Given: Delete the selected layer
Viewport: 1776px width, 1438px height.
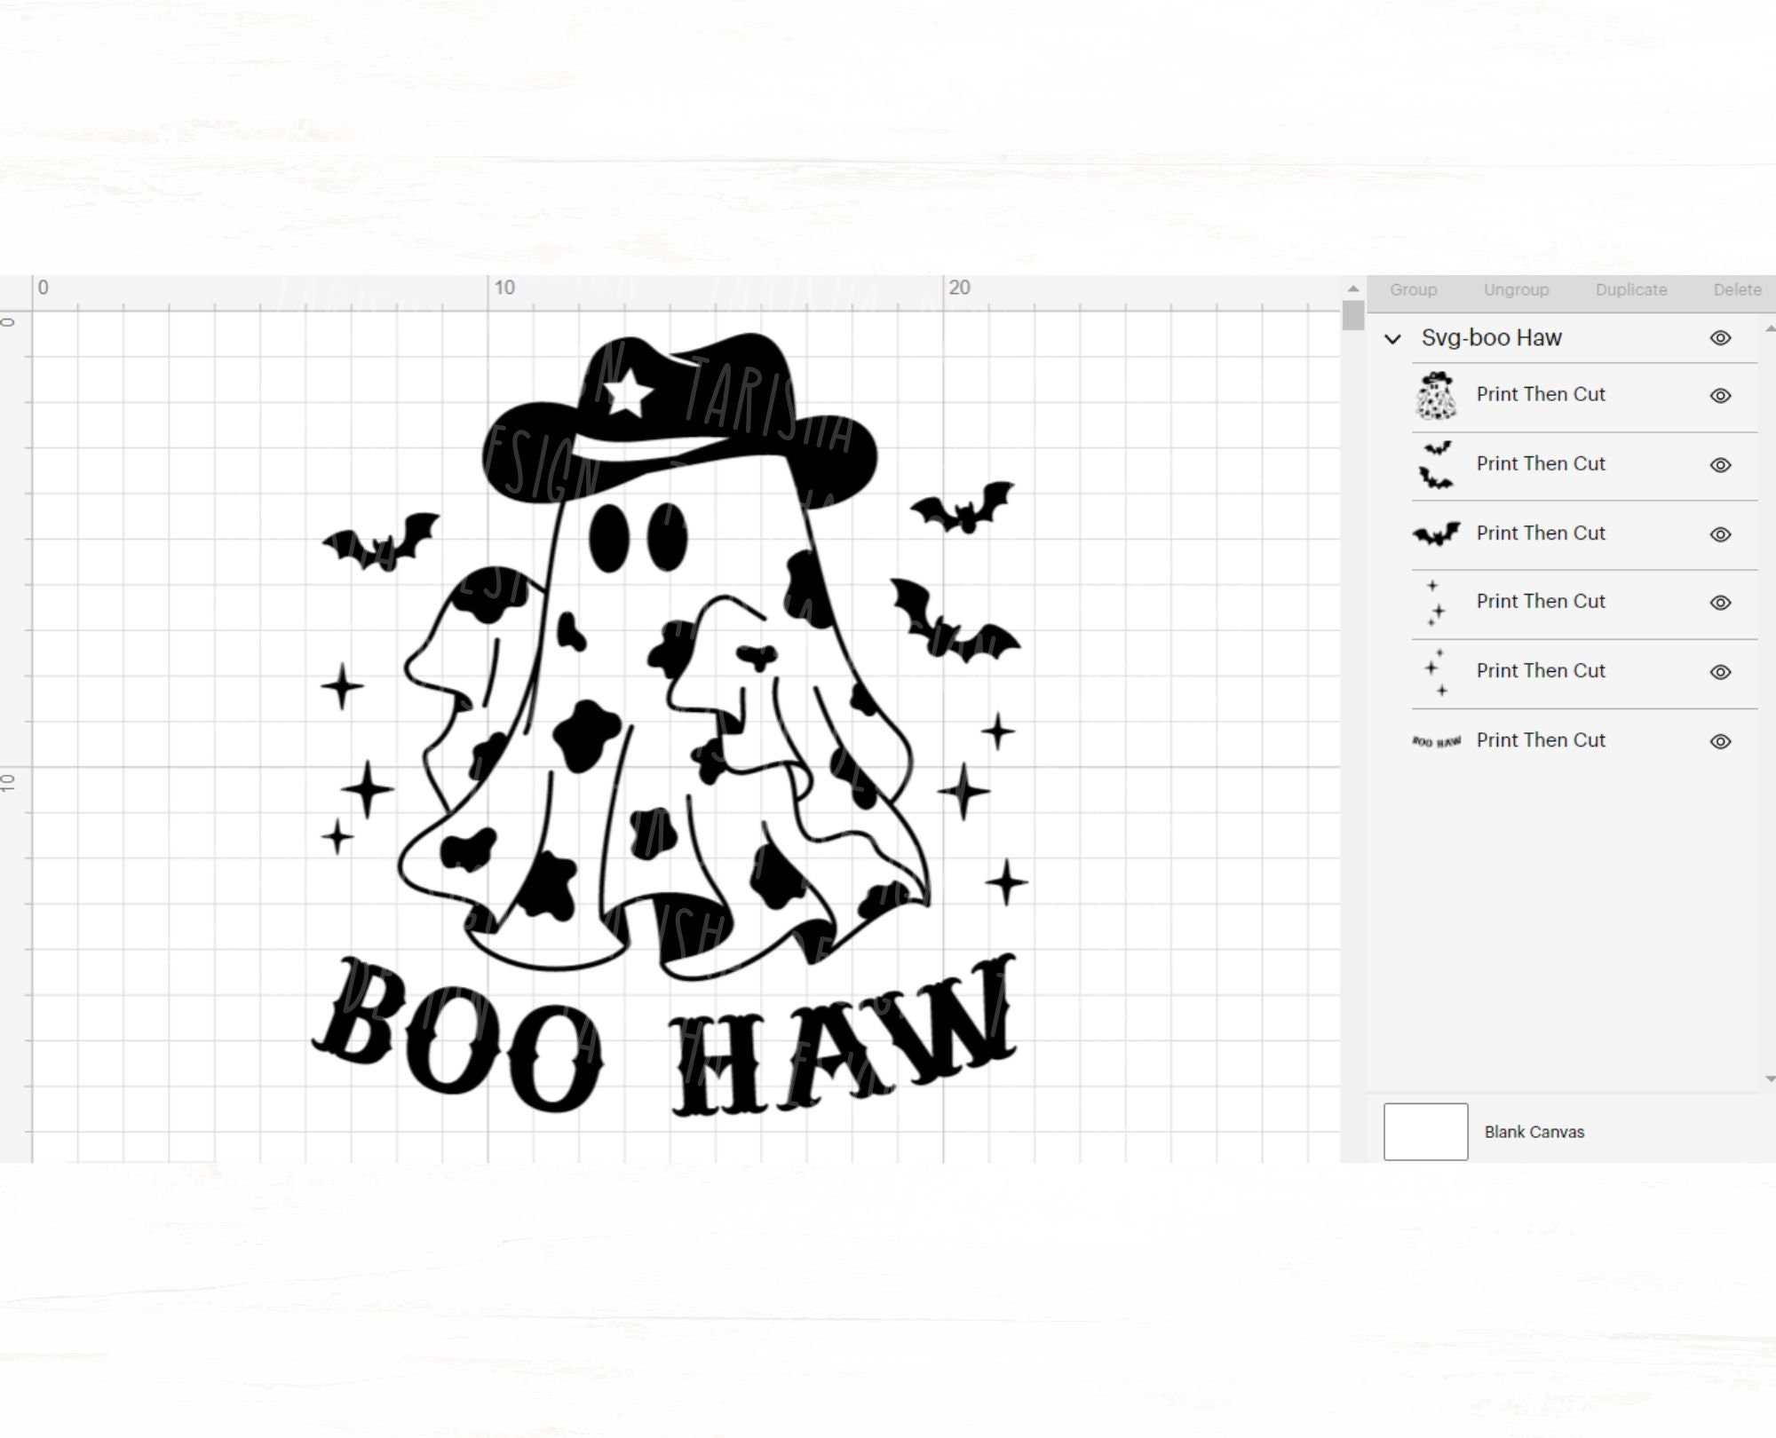Looking at the screenshot, I should [1736, 289].
